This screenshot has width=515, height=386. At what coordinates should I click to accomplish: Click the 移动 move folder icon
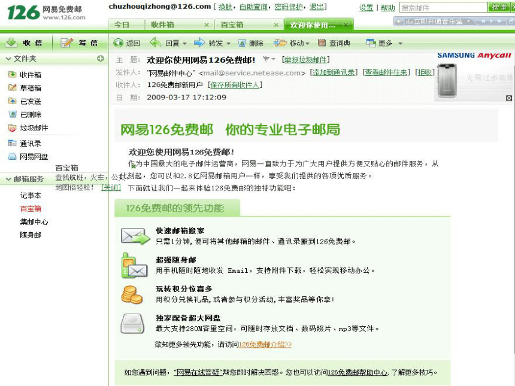[x=280, y=42]
